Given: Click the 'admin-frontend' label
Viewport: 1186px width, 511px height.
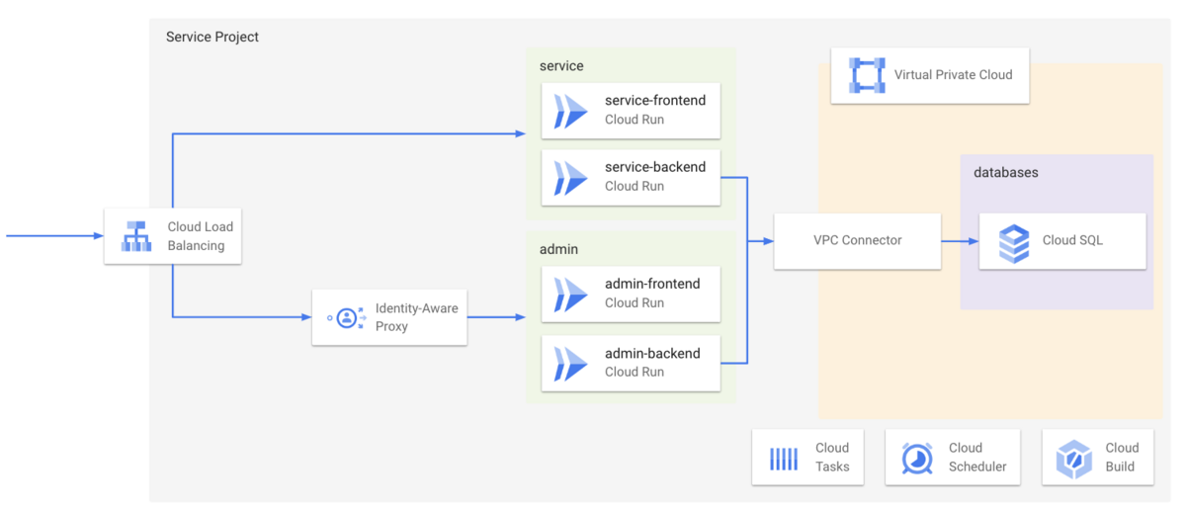Looking at the screenshot, I should click(652, 284).
